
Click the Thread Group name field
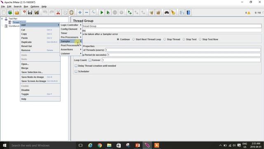(172, 26)
